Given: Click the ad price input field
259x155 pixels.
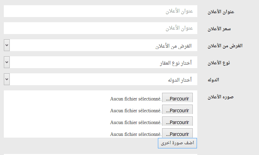Looking at the screenshot, I should tap(100, 28).
